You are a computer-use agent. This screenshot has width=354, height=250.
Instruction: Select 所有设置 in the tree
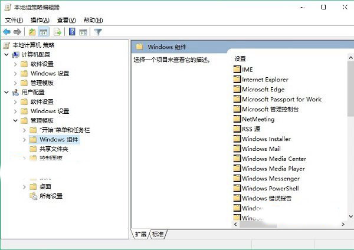pyautogui.click(x=51, y=196)
